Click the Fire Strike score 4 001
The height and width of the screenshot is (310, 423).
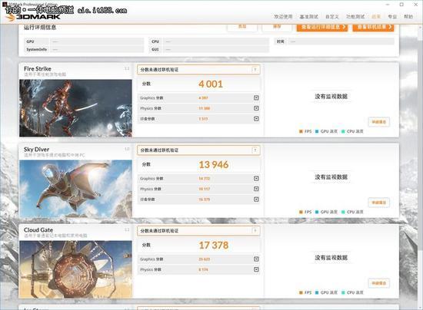[x=211, y=84]
